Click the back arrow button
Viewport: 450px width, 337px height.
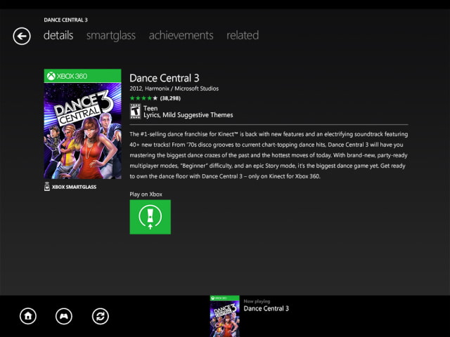click(x=22, y=36)
